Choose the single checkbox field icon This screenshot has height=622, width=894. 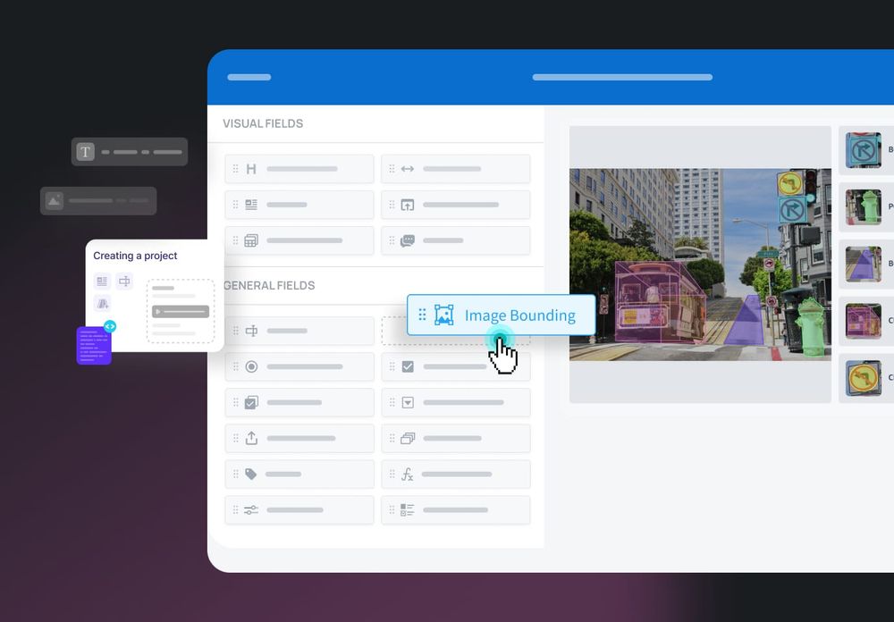pos(408,366)
